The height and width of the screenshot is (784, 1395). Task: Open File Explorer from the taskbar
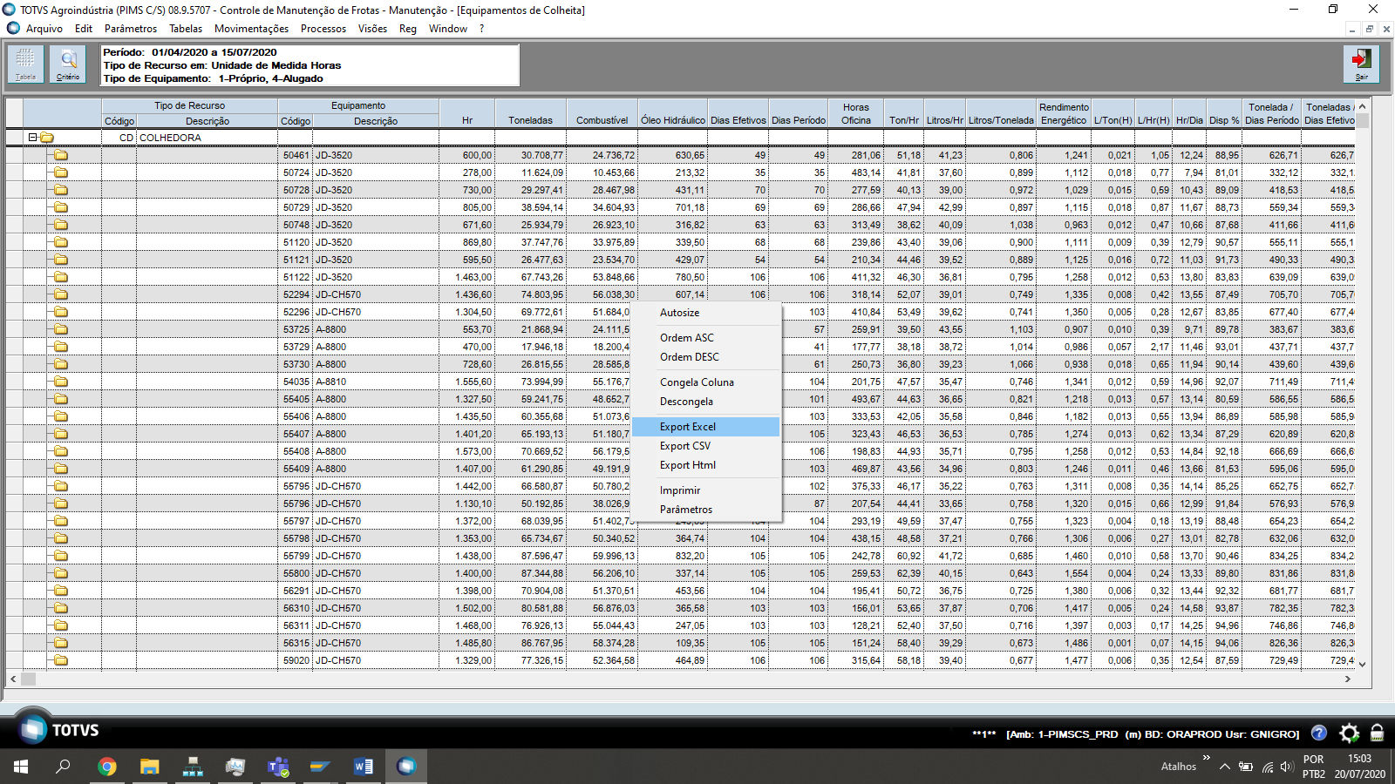[x=150, y=767]
